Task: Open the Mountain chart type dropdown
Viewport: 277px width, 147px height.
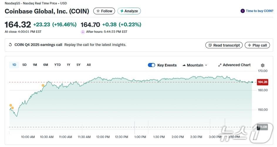Action: tap(195, 65)
